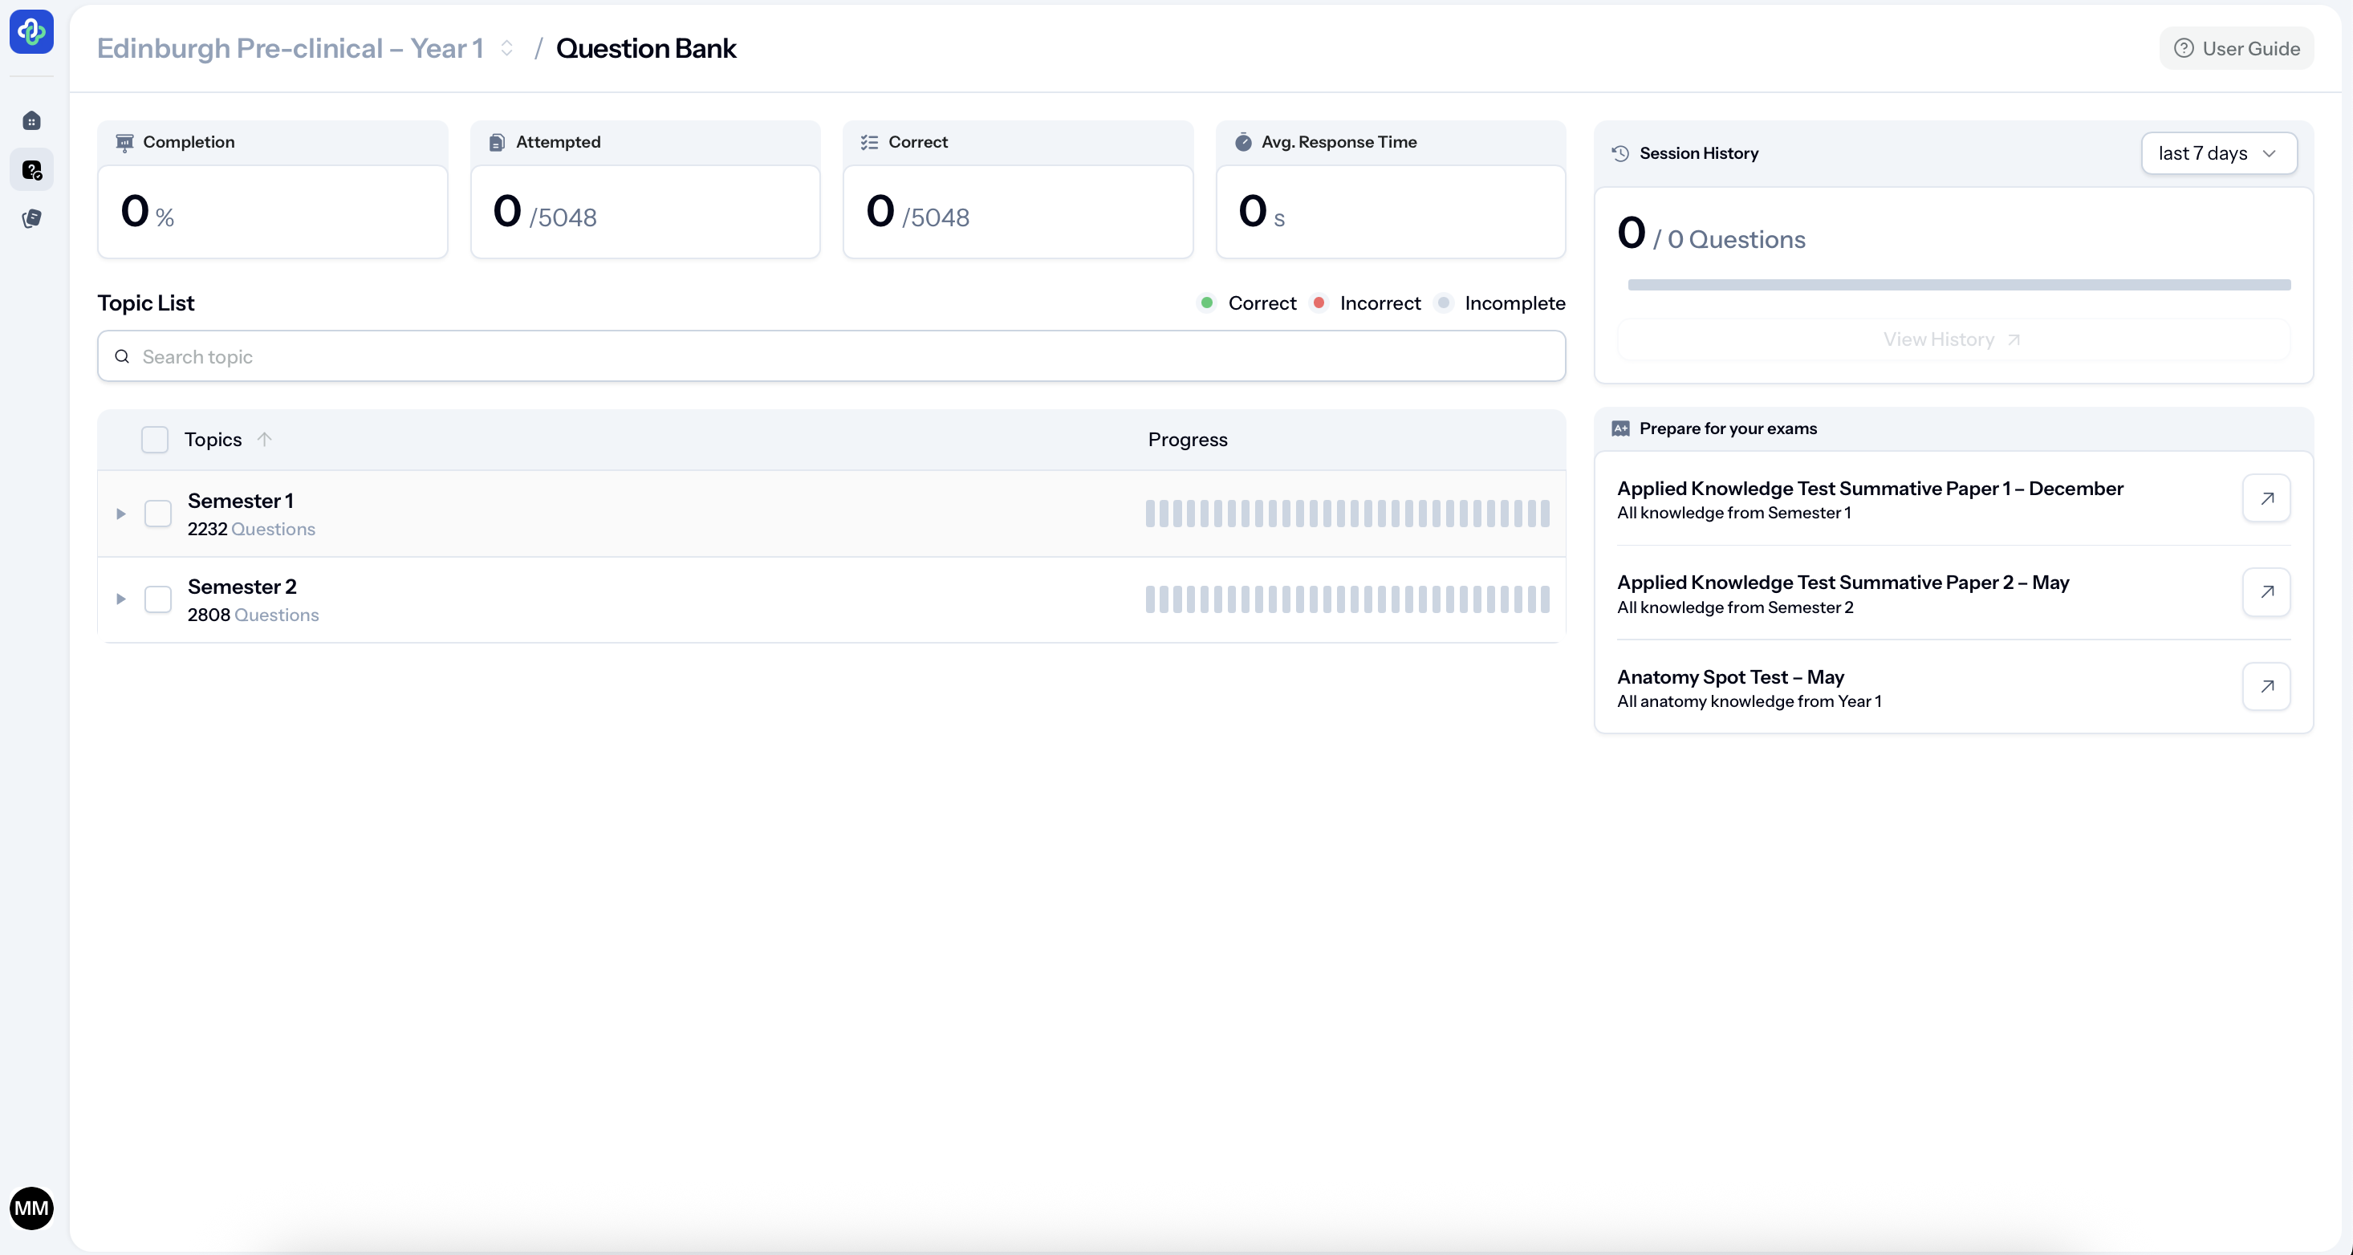Expand the Semester 2 topic row
Screen dimensions: 2353x1255
point(120,599)
